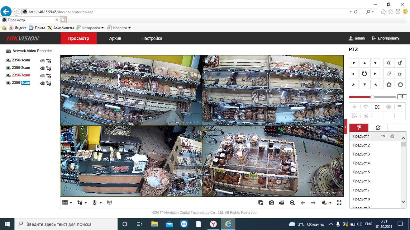410x230 pixels.
Task: Open the PTZ iris
Action: 400,84
